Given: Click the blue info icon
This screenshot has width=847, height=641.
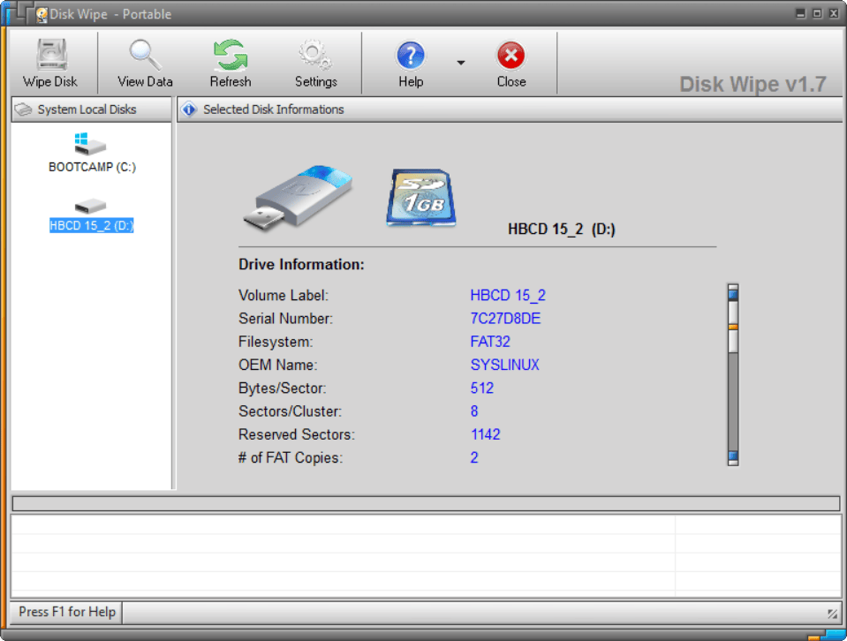Looking at the screenshot, I should pos(188,109).
